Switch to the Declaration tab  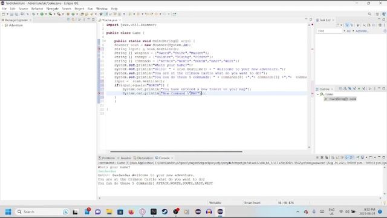click(x=143, y=158)
